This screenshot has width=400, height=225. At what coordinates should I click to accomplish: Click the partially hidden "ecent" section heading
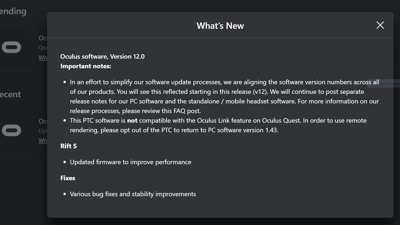coord(10,94)
